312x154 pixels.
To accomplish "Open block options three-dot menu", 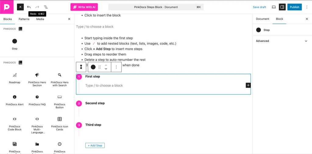I will pos(116,67).
